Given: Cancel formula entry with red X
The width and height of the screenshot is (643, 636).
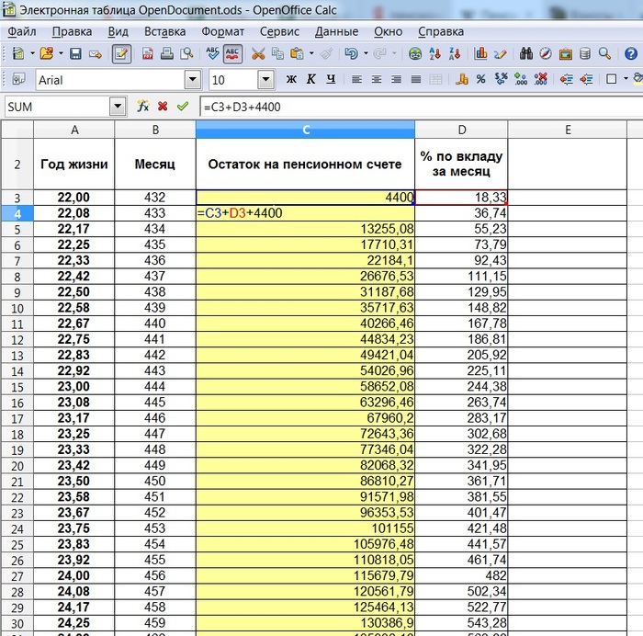Looking at the screenshot, I should (x=163, y=107).
